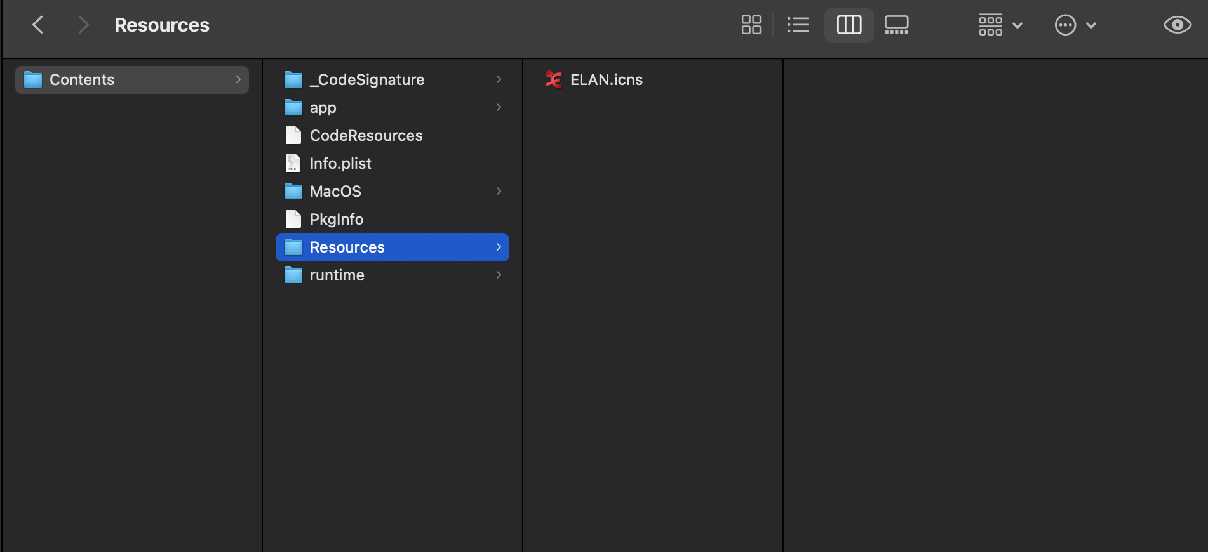Select column view mode
1208x552 pixels.
[849, 25]
